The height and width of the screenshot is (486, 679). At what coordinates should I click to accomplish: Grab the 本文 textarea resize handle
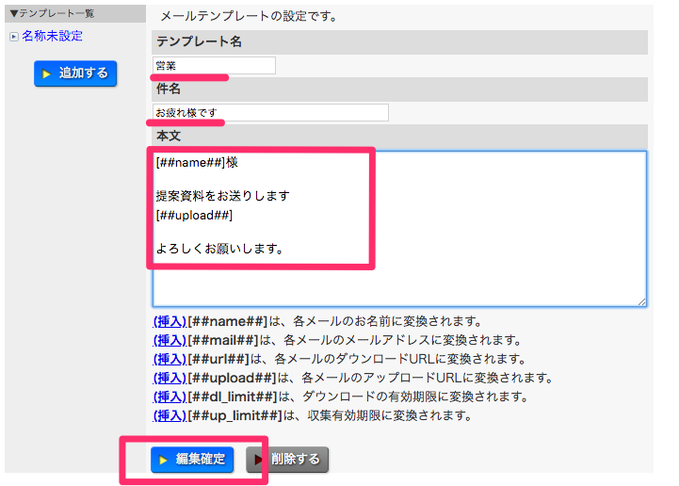[x=641, y=300]
